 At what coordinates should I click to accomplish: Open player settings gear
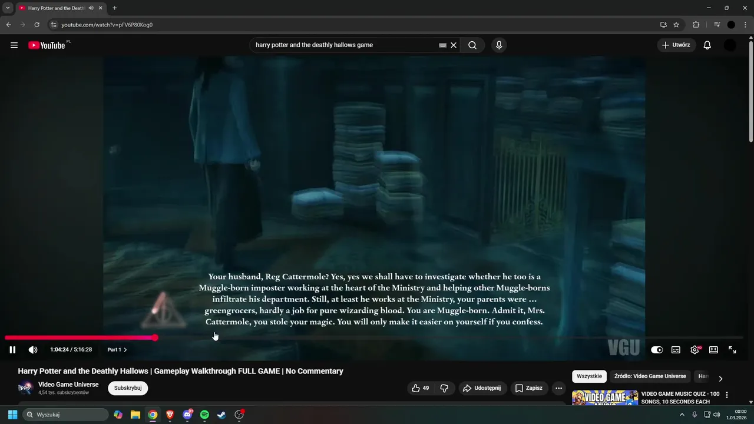[695, 350]
